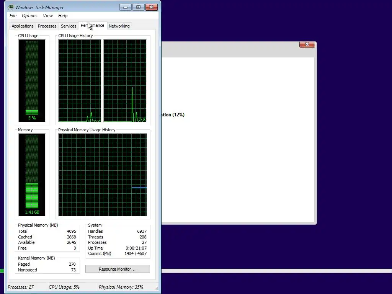392x294 pixels.
Task: Click the left CPU Usage History graph
Action: (x=80, y=80)
